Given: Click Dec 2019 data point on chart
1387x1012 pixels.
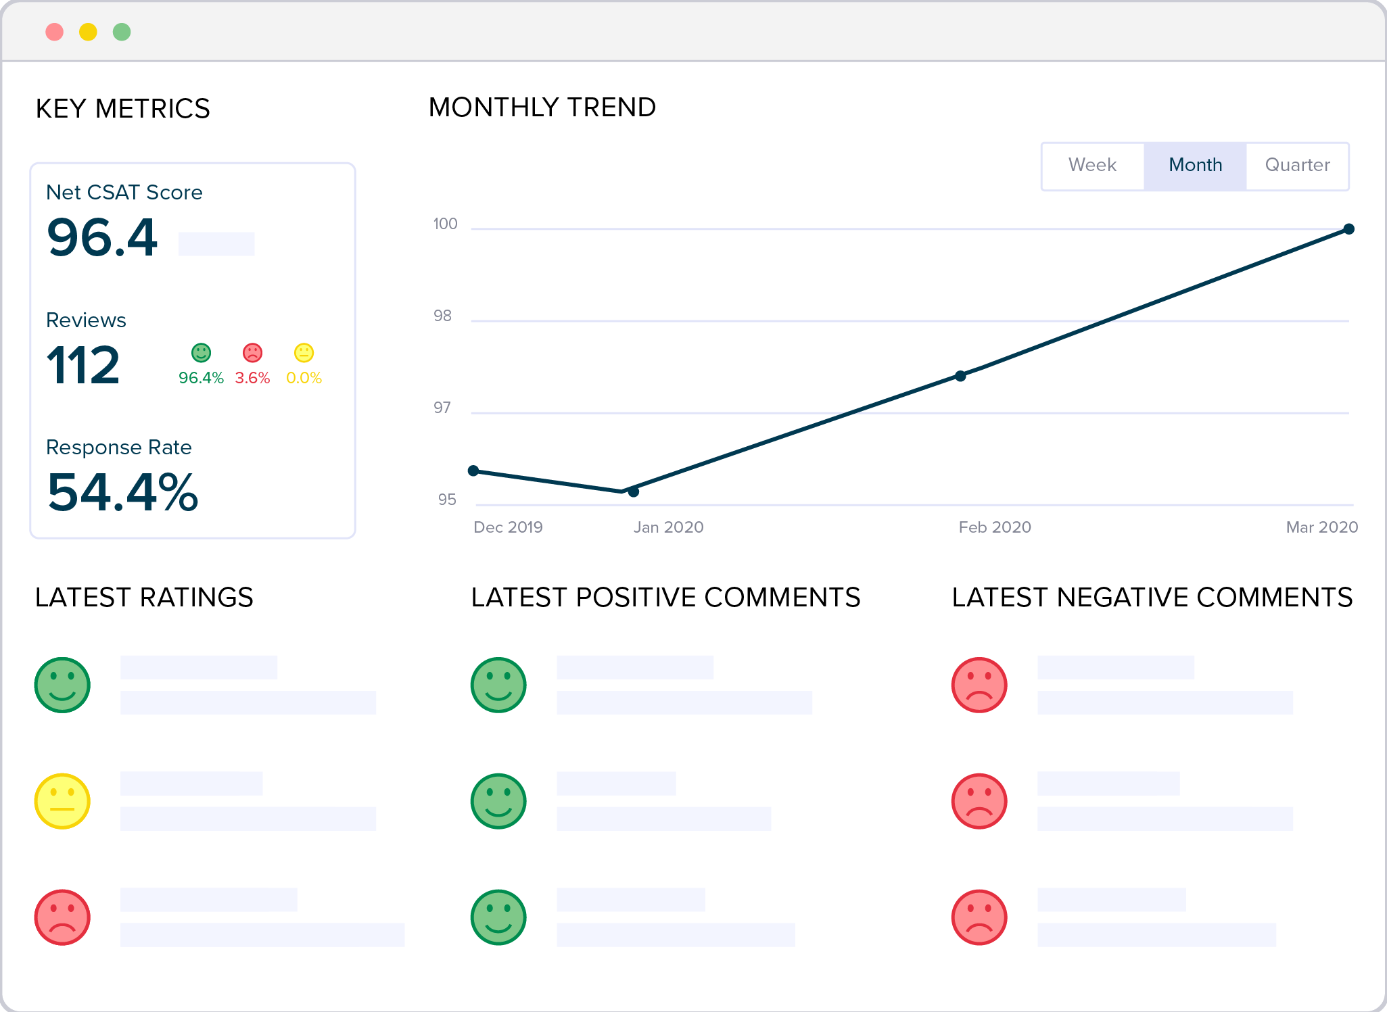Looking at the screenshot, I should click(x=474, y=471).
